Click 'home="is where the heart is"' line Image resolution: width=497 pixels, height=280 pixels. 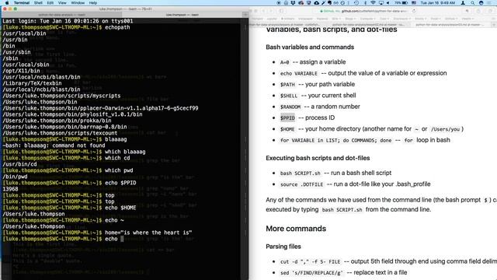coord(148,233)
